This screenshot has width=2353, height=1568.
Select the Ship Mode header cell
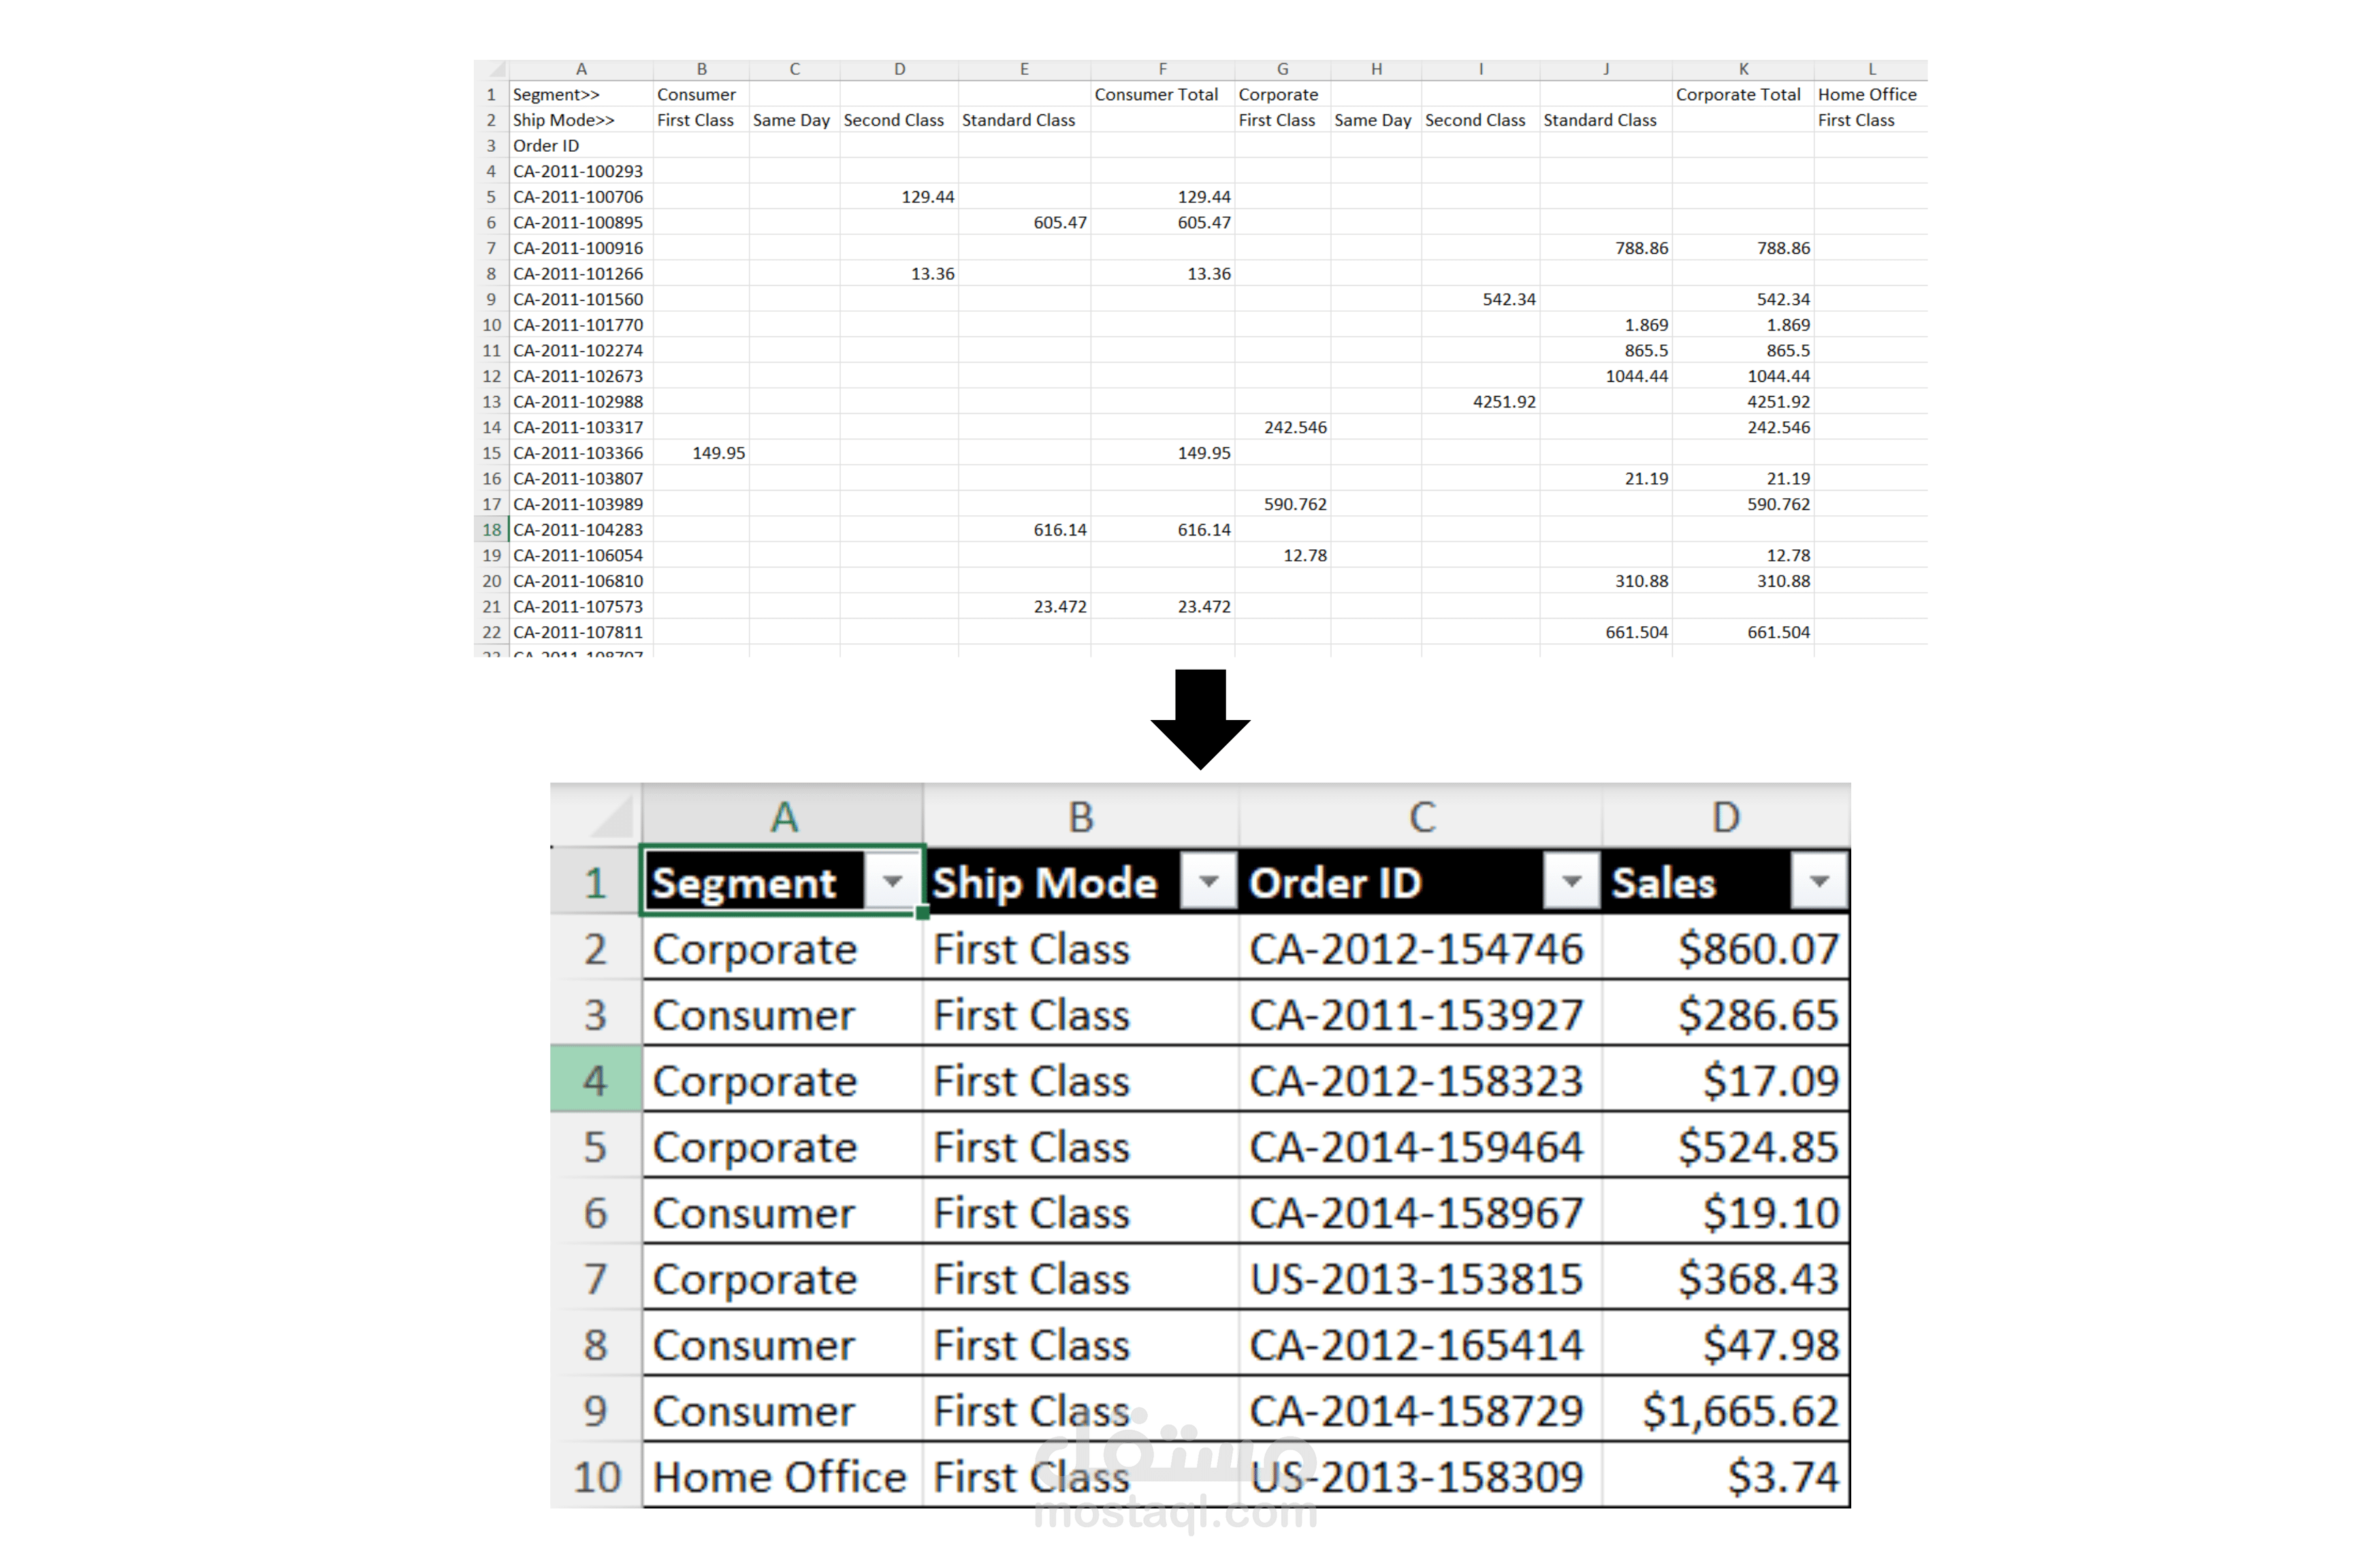click(1081, 881)
